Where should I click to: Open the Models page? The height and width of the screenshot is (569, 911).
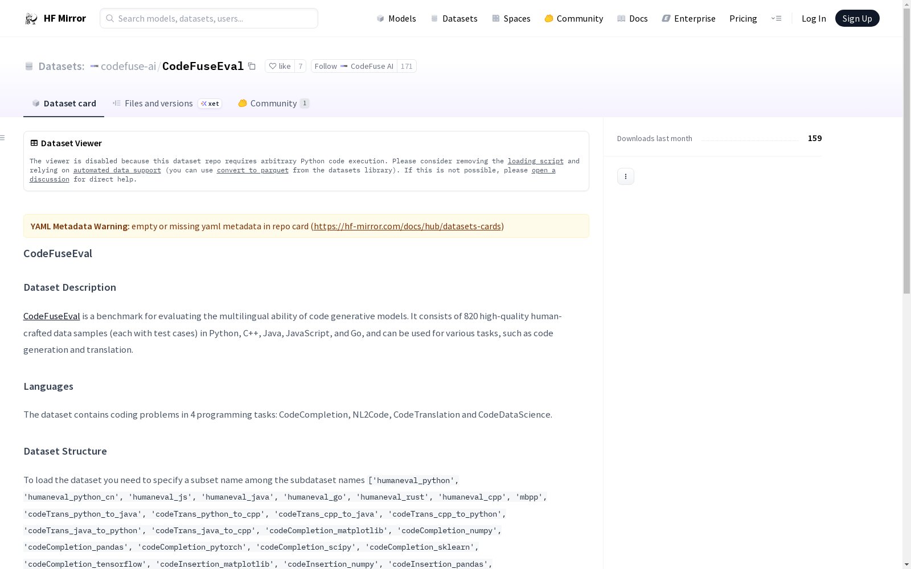[x=396, y=18]
